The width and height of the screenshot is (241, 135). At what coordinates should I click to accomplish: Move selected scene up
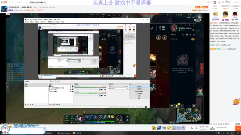coord(30,104)
